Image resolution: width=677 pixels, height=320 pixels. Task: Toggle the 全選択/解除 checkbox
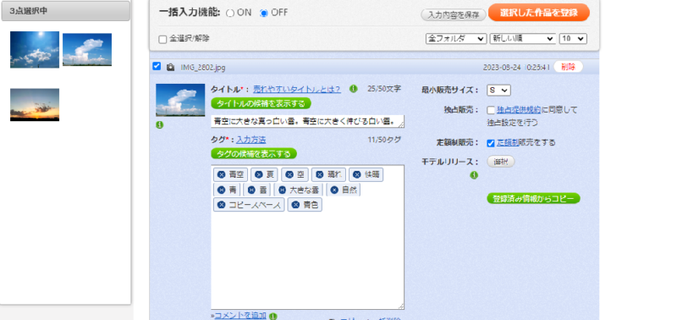point(162,39)
